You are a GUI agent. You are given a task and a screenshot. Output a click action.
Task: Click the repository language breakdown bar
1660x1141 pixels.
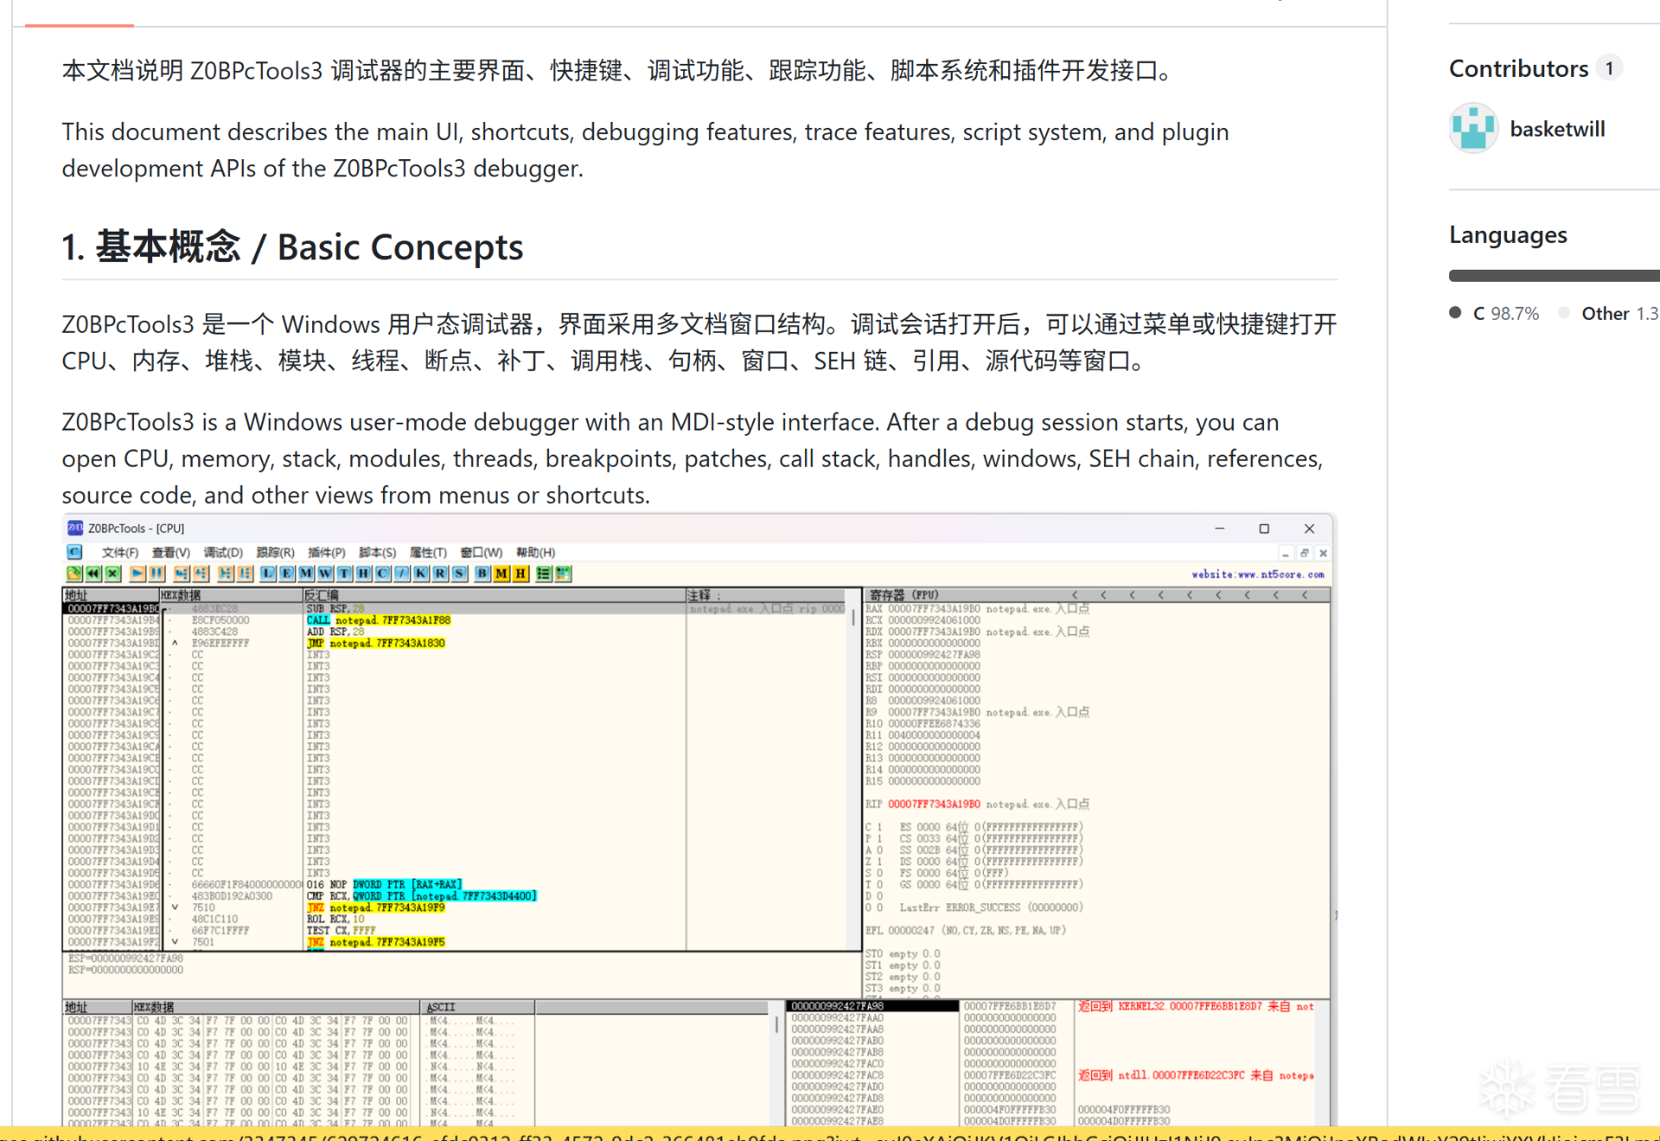pos(1555,276)
